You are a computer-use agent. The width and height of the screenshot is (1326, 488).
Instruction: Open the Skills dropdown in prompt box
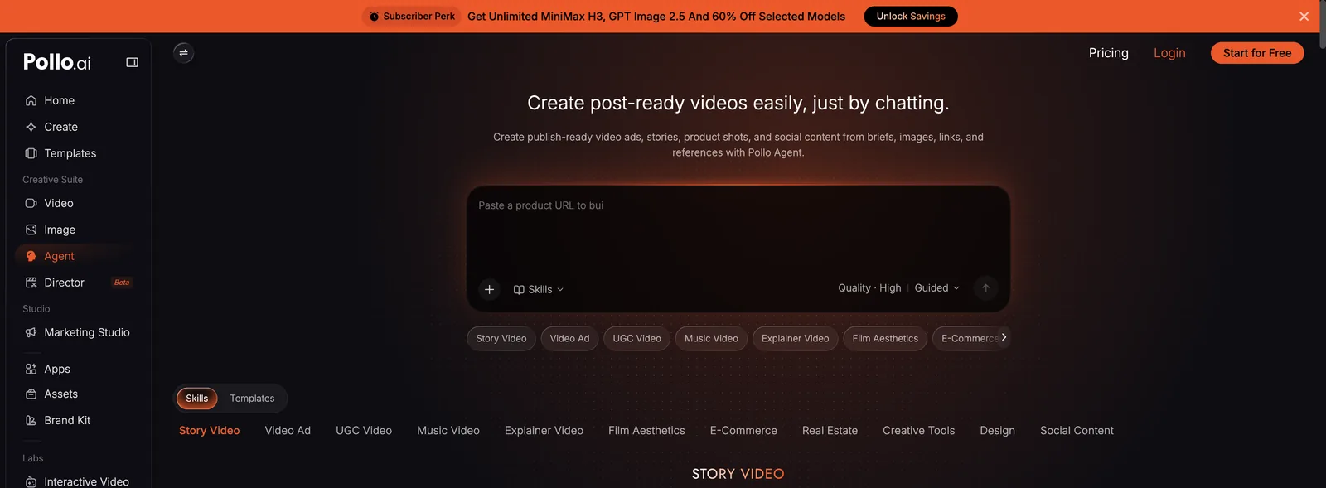[539, 289]
